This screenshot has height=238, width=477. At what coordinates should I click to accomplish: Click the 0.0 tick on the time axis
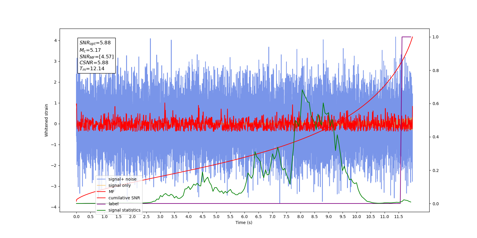pyautogui.click(x=76, y=217)
